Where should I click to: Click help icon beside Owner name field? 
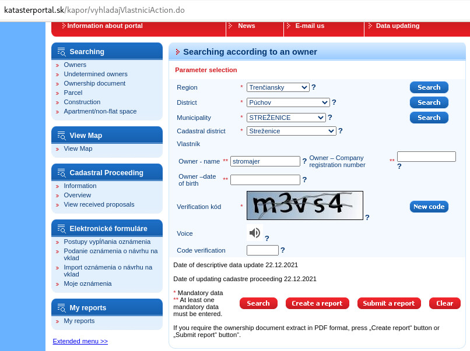point(304,161)
